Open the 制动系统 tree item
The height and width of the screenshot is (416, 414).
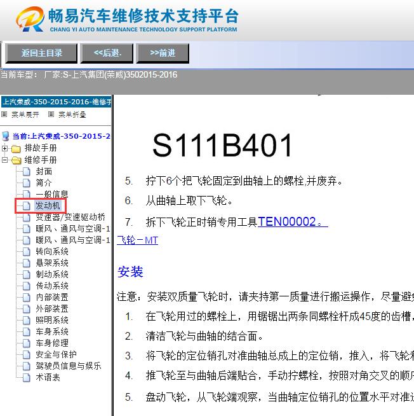(52, 274)
